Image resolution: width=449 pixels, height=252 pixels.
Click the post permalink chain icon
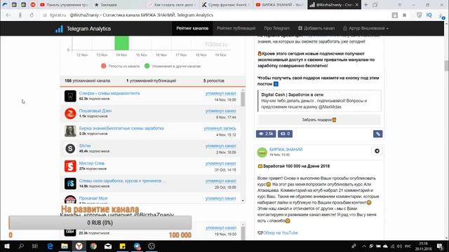click(377, 134)
